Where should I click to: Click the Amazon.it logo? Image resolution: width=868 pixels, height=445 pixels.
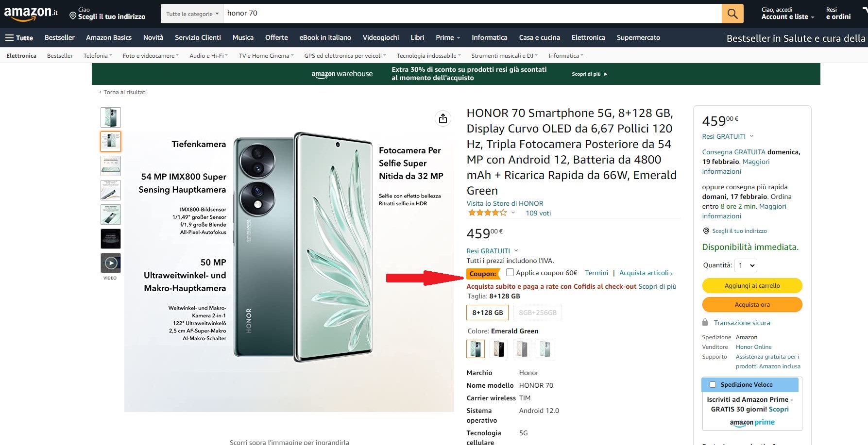(x=31, y=14)
